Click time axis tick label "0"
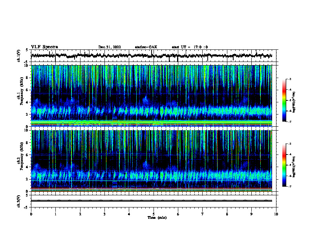The image size is (311, 240). pos(31,214)
